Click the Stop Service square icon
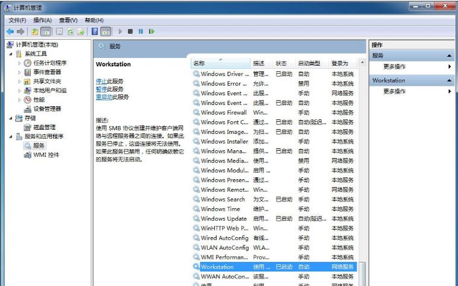 point(130,31)
